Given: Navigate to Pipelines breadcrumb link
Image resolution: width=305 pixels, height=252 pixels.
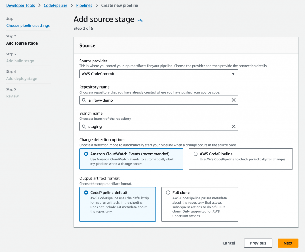Looking at the screenshot, I should click(x=84, y=5).
